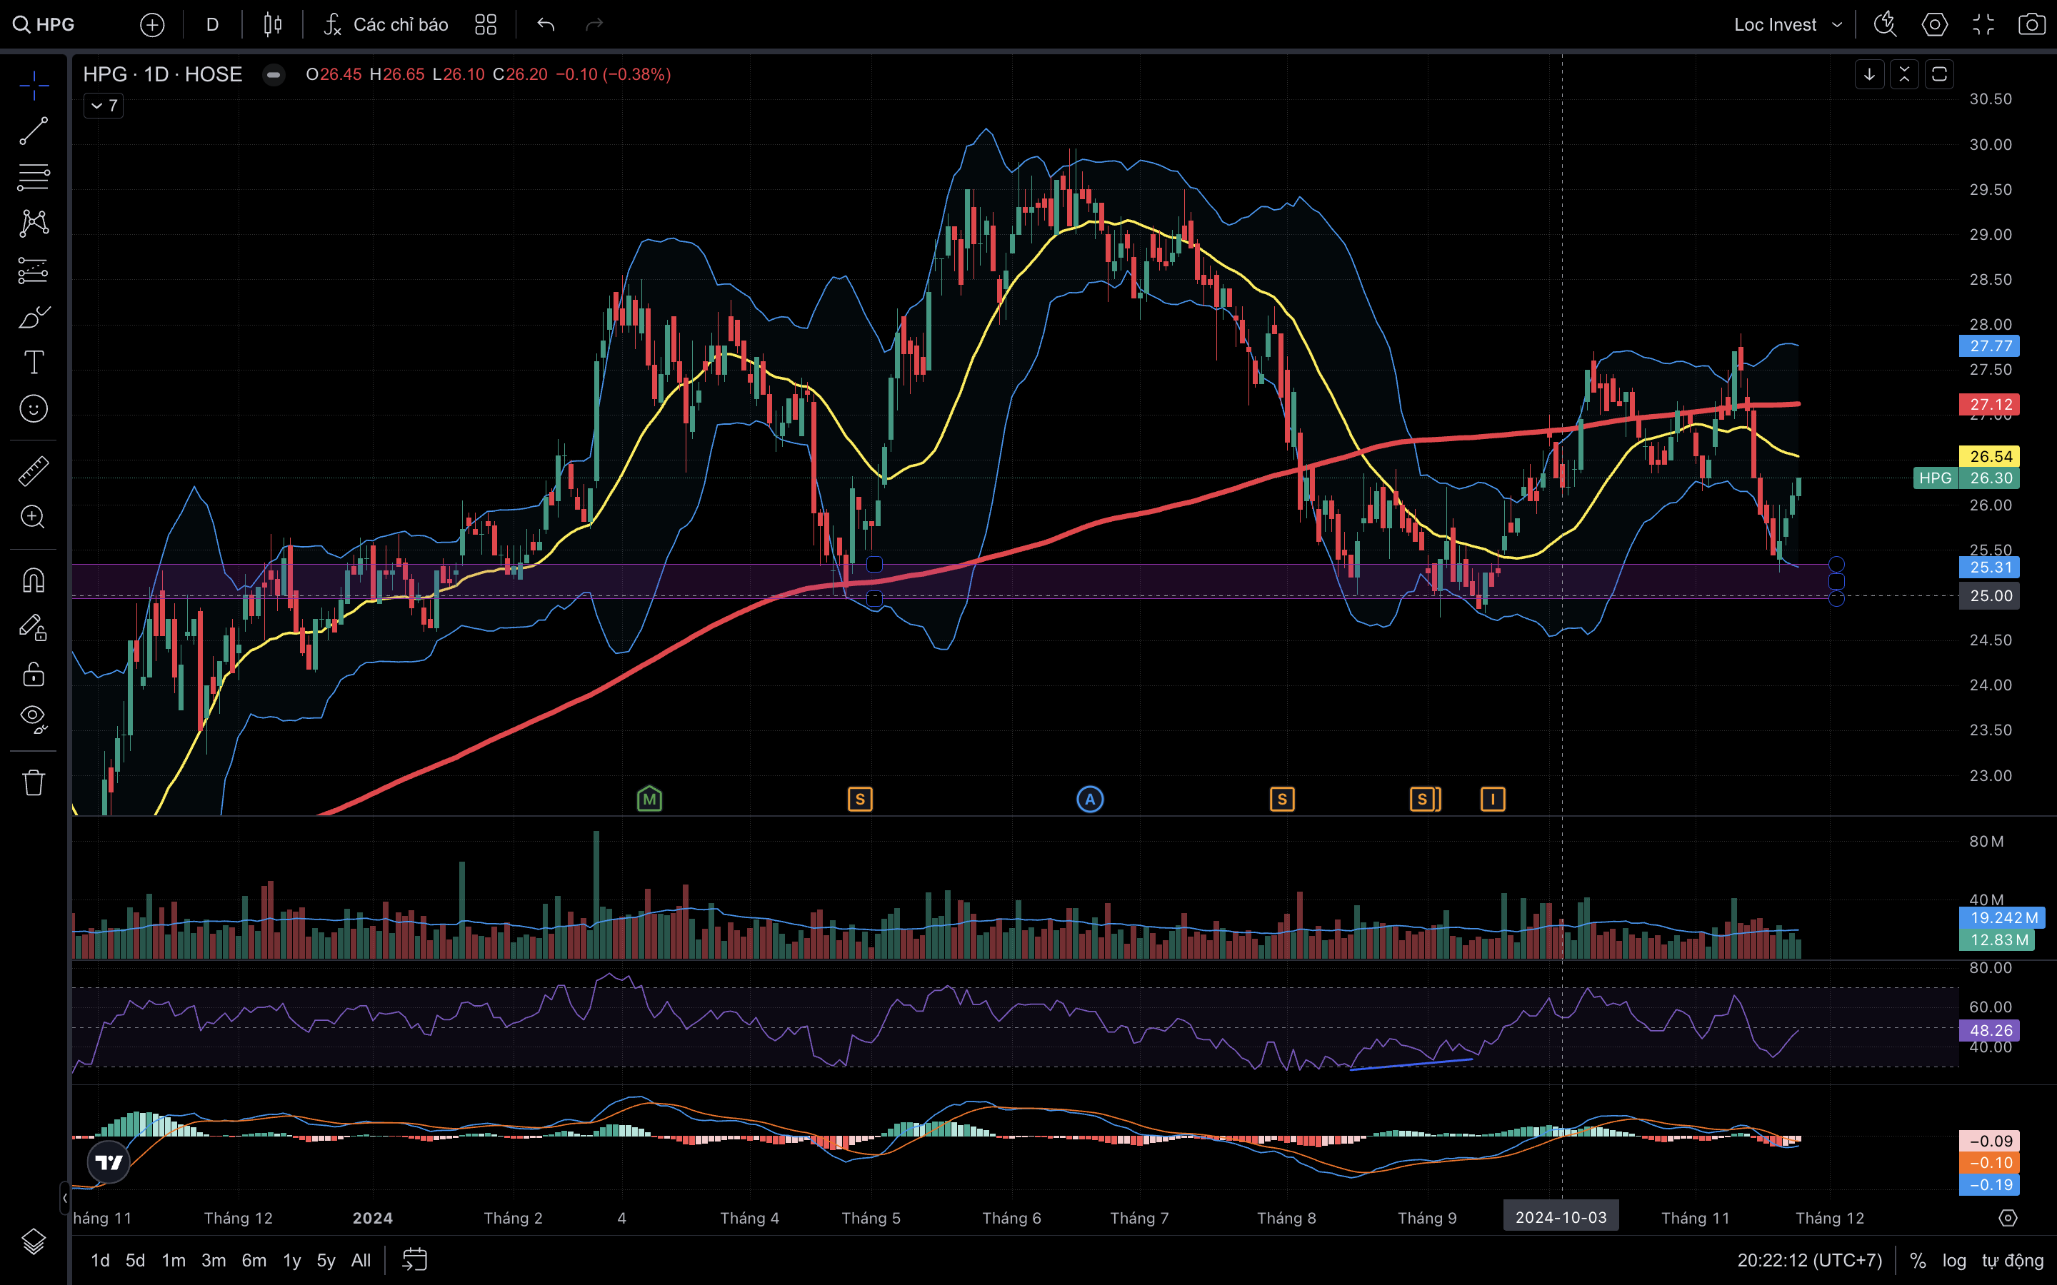This screenshot has width=2057, height=1285.
Task: Activate the magnet snap mode
Action: [33, 580]
